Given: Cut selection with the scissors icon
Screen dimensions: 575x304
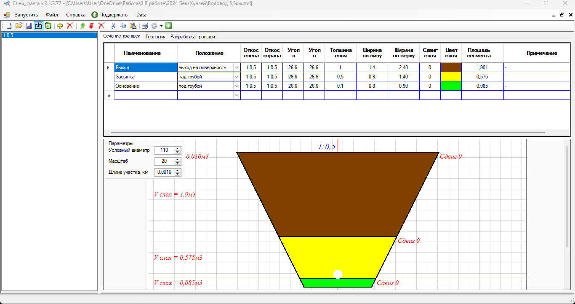Looking at the screenshot, I should click(x=113, y=26).
